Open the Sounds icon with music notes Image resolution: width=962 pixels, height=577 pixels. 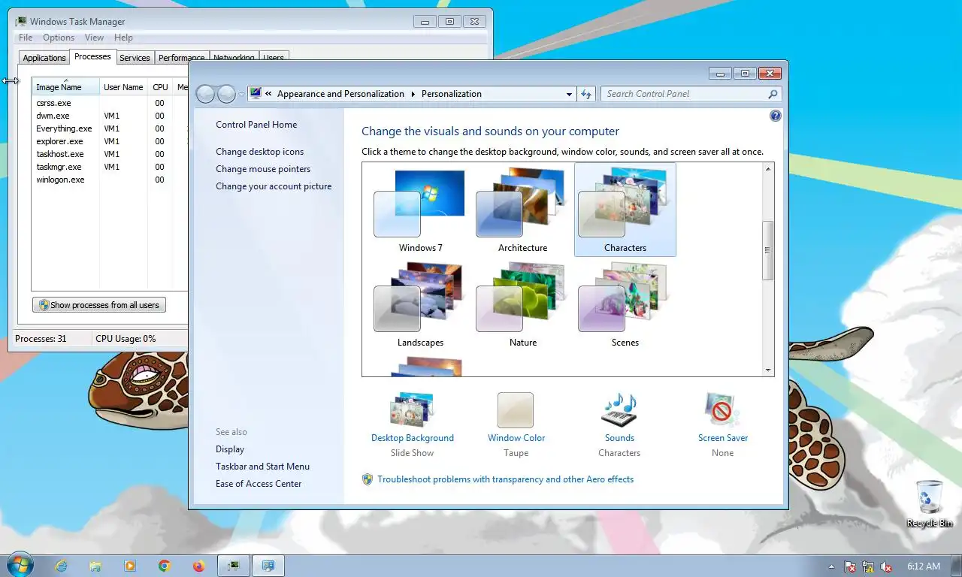coord(619,410)
